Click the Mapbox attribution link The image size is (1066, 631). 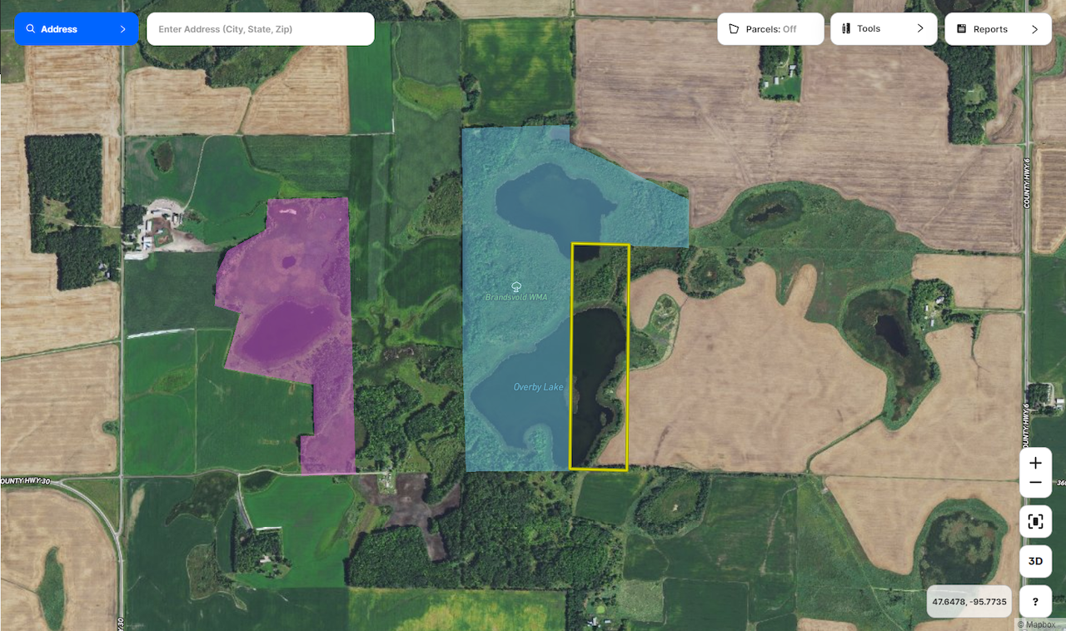tap(1035, 624)
